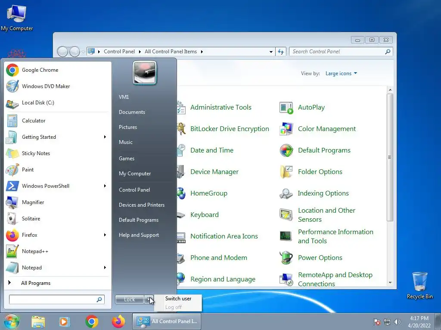The image size is (441, 330).
Task: Open the address bar history dropdown
Action: click(271, 52)
